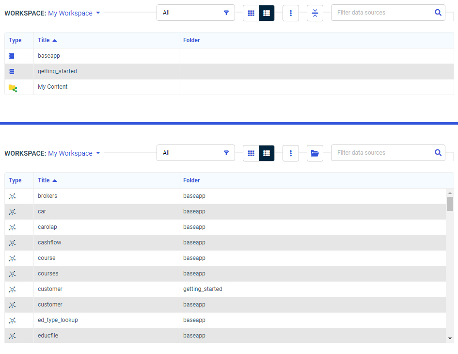Image resolution: width=458 pixels, height=354 pixels.
Task: Click the Filter data sources field beside the collapse icon
Action: (x=380, y=13)
